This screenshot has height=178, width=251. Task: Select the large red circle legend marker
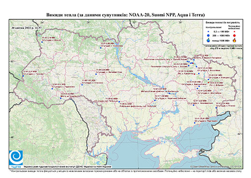(235, 35)
